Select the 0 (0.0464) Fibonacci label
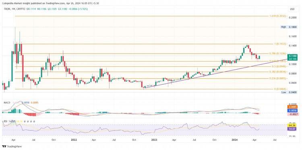The width and height of the screenshot is (302, 150). [x=280, y=89]
